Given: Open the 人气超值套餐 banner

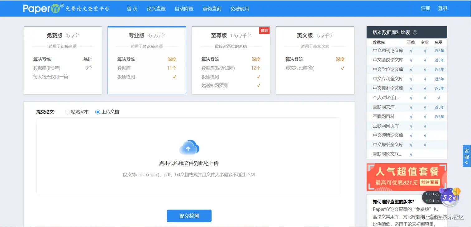Looking at the screenshot, I should tap(407, 177).
